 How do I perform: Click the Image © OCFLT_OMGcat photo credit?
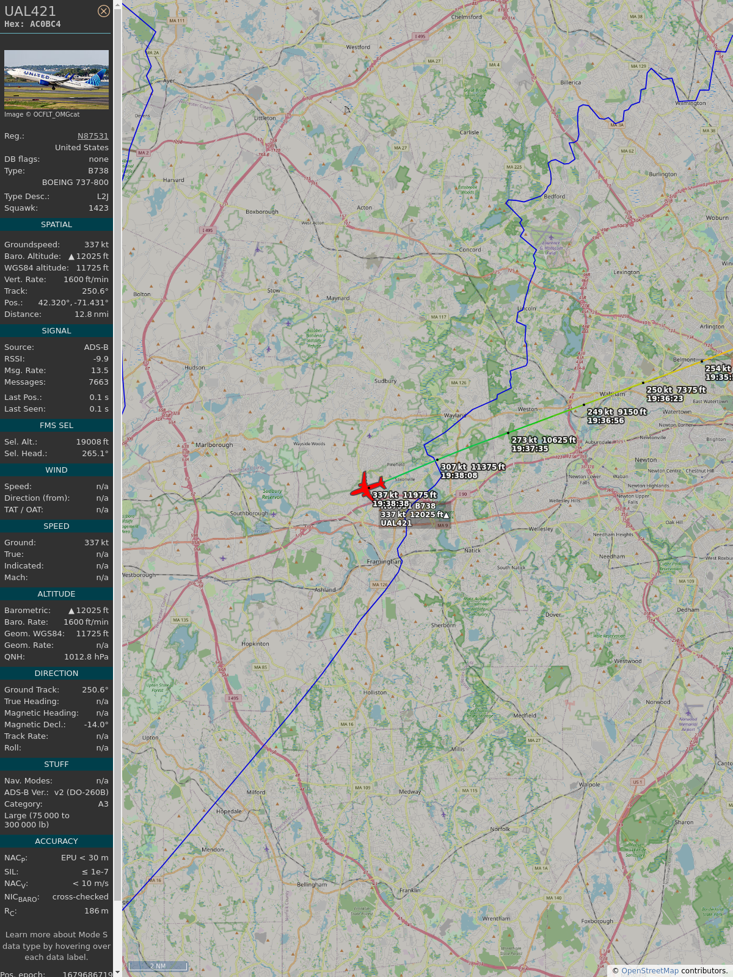pos(42,114)
